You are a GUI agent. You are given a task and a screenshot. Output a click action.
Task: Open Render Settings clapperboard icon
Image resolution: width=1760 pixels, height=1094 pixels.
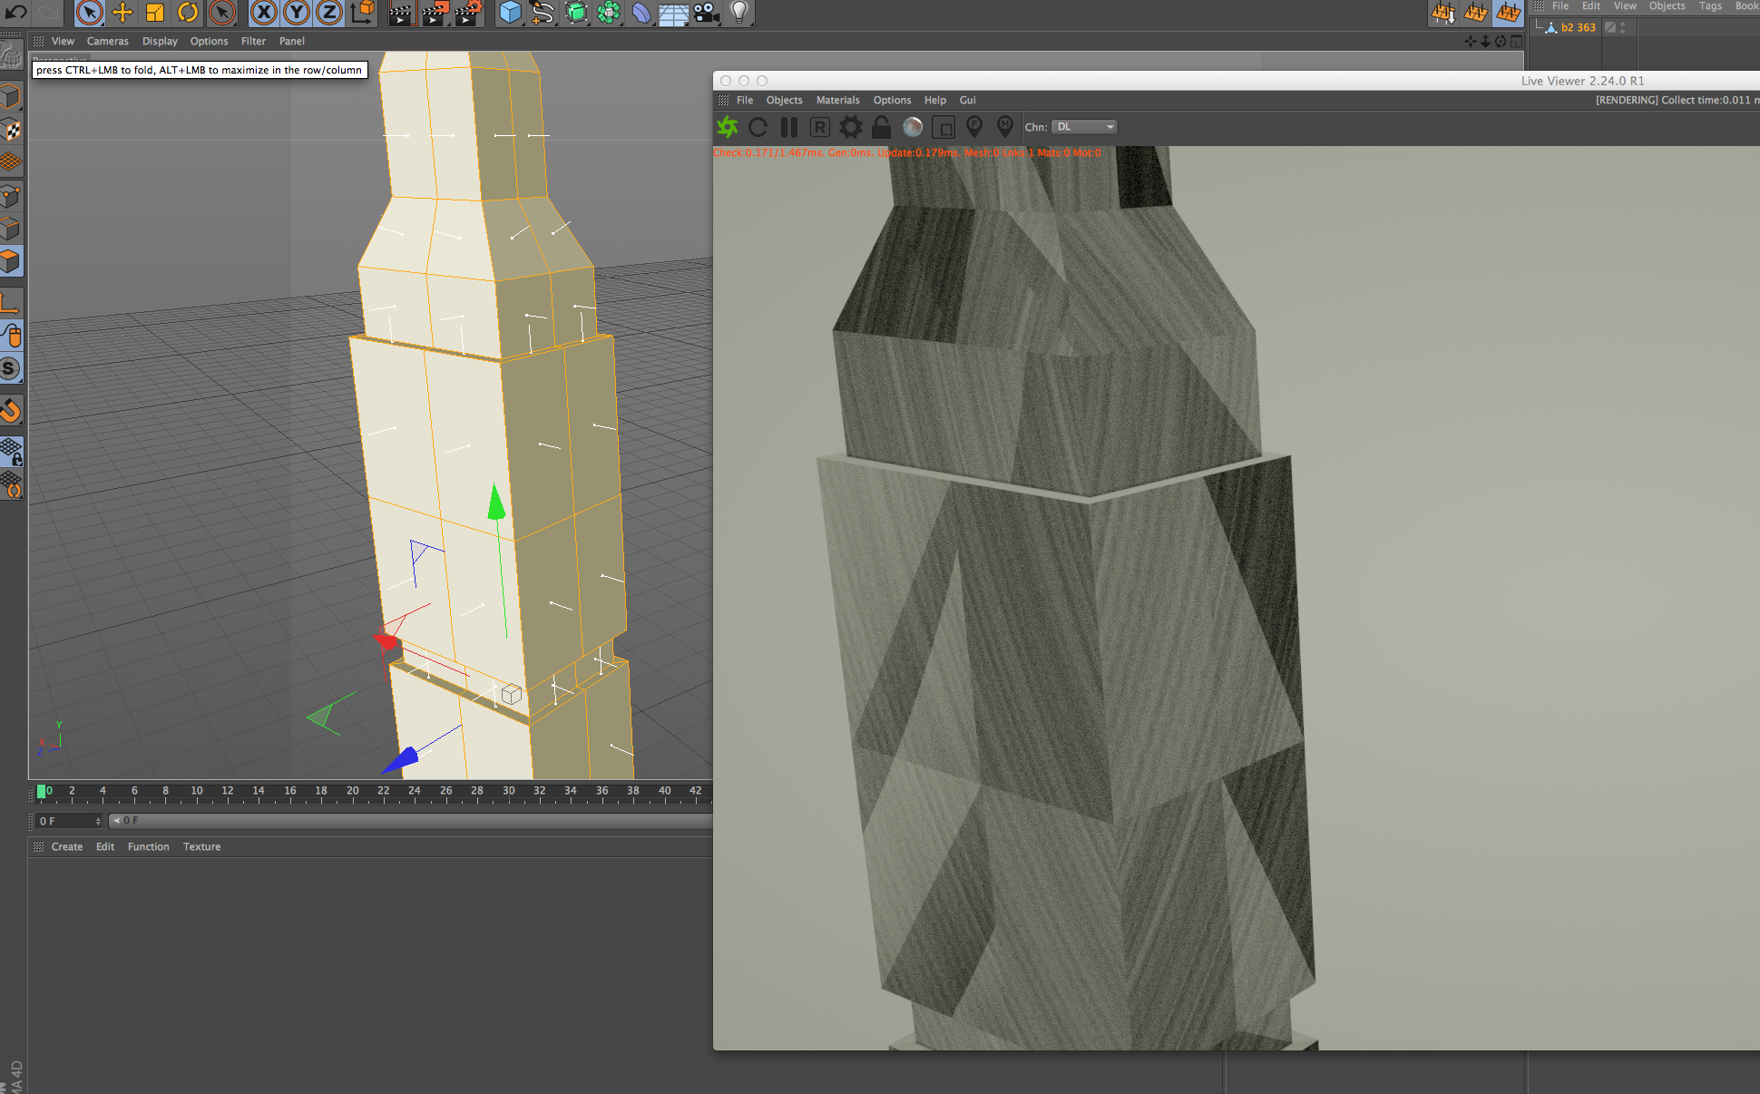click(468, 13)
